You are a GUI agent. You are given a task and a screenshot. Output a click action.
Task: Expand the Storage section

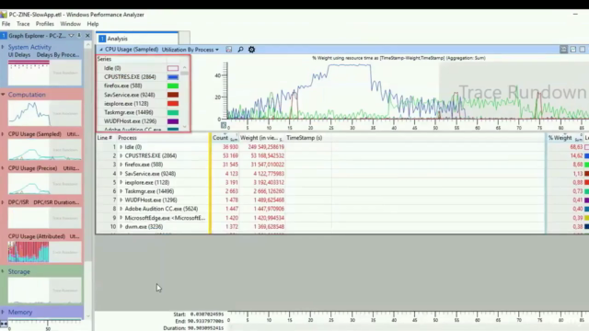click(3, 271)
